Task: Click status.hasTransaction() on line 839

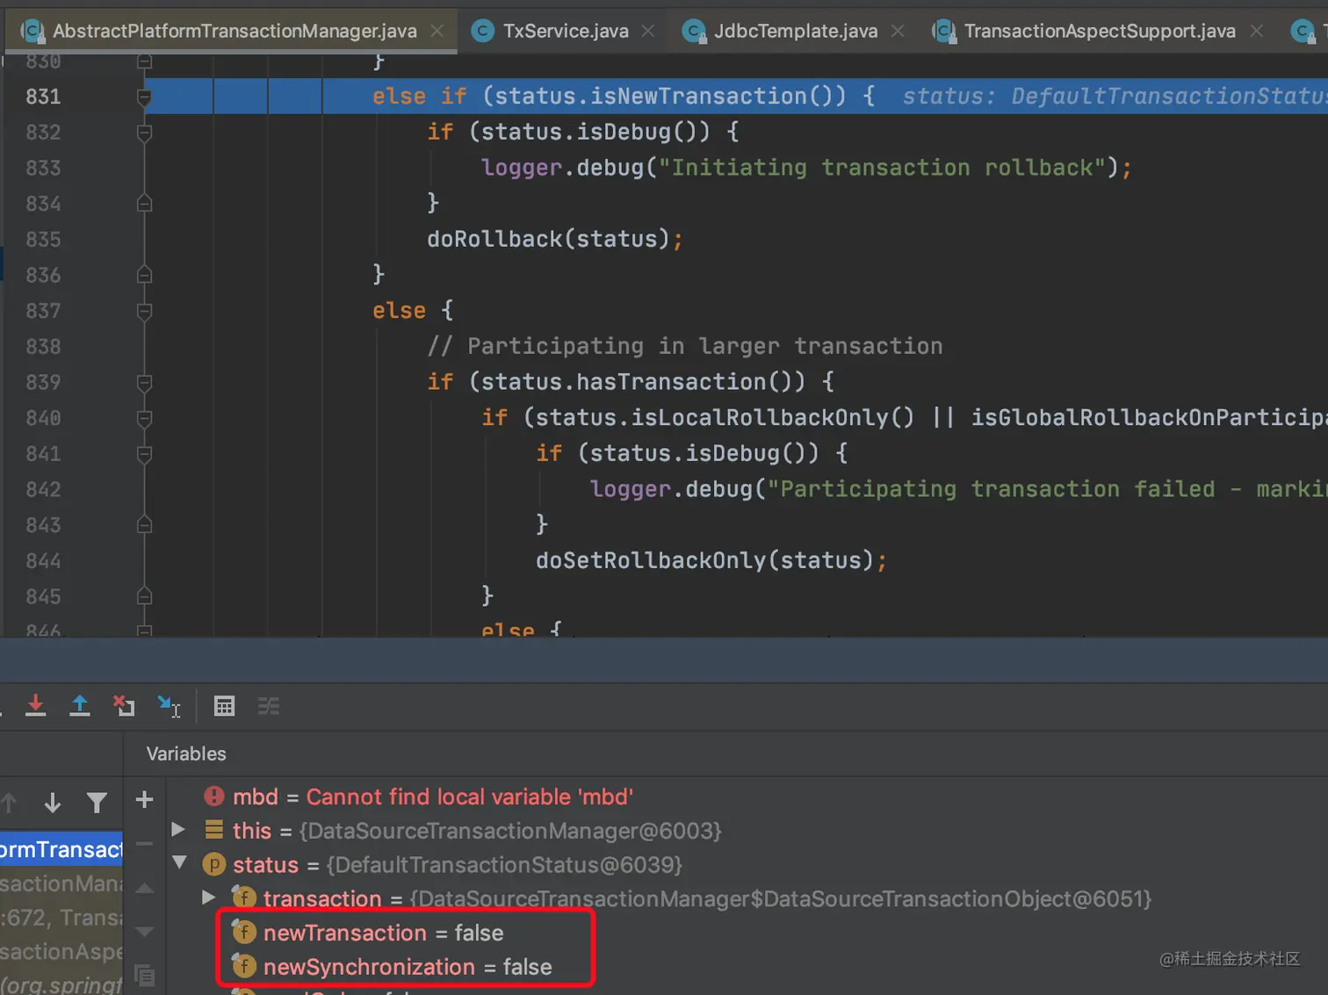Action: tap(637, 382)
